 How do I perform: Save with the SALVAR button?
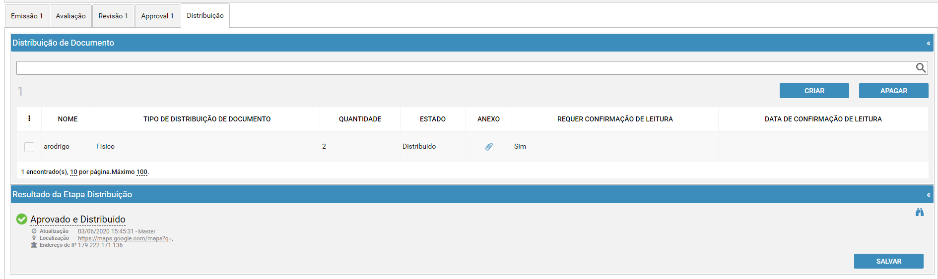[x=889, y=261]
